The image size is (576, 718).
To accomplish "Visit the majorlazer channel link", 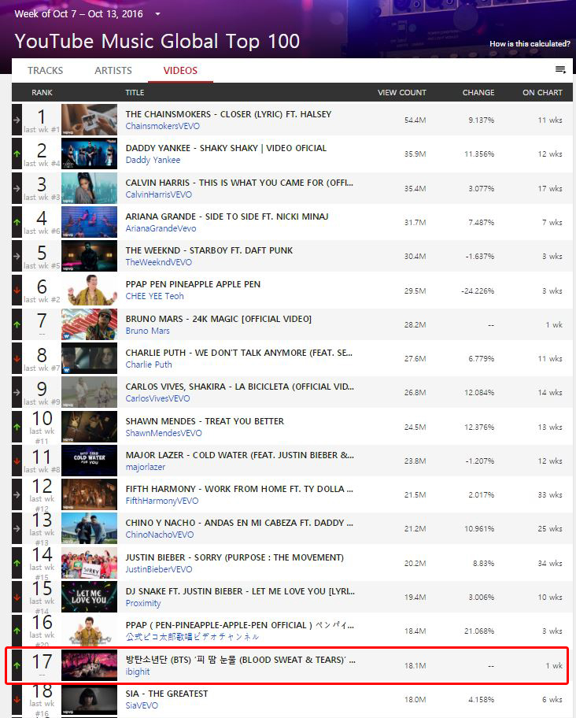I will [145, 467].
